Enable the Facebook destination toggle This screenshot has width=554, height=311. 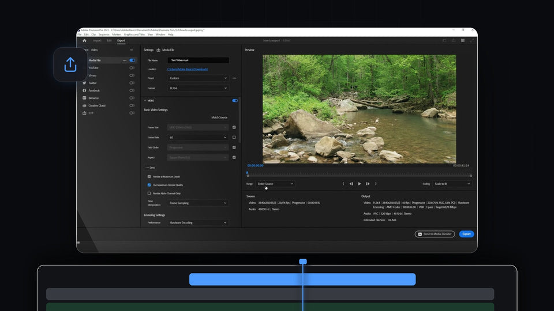click(132, 90)
